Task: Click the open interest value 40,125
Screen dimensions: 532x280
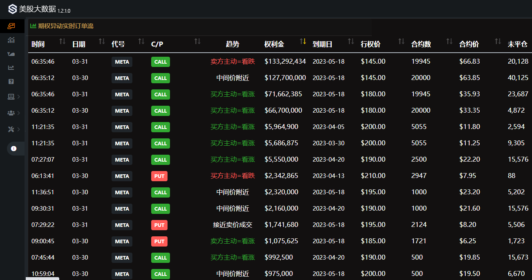Action: 518,78
